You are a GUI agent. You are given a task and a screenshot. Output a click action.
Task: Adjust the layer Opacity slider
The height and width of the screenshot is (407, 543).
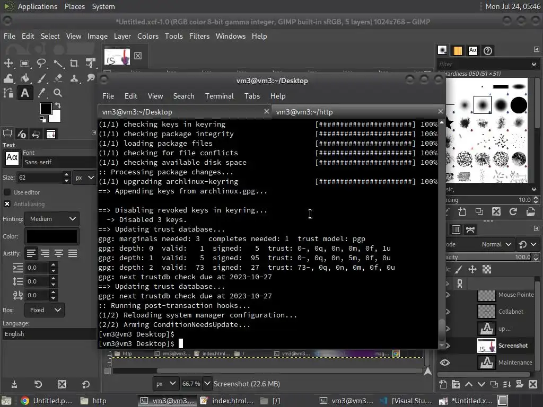pyautogui.click(x=489, y=257)
